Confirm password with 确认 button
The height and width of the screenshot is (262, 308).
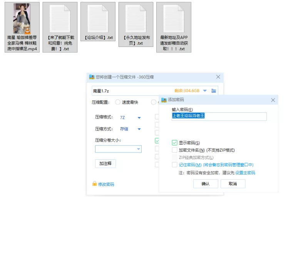coord(206,184)
